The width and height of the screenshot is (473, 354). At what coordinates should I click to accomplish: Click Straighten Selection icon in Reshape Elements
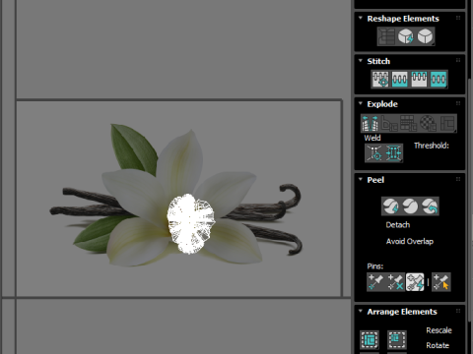pyautogui.click(x=386, y=36)
